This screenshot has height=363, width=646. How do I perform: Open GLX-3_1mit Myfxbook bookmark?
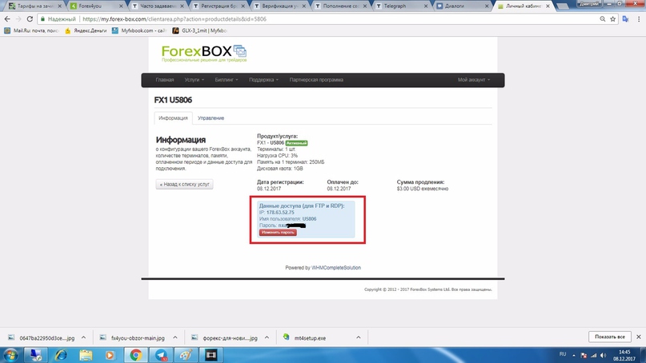click(x=200, y=30)
